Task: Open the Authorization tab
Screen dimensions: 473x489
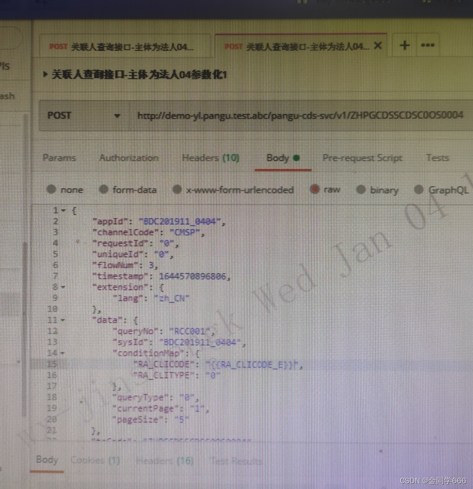Action: (x=129, y=158)
